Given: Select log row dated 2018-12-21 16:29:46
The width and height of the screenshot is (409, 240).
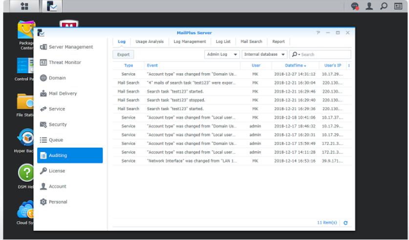Looking at the screenshot, I should (x=232, y=91).
